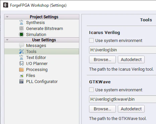Image resolution: width=156 pixels, height=124 pixels.
Task: Open PLL Configurator settings
Action: click(42, 82)
